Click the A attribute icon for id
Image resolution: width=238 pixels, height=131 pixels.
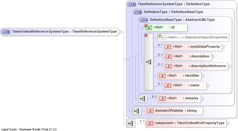(149, 28)
